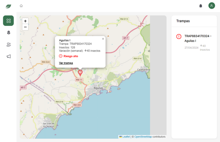
Task: Open the Leaflet attribution link
Action: 126,137
